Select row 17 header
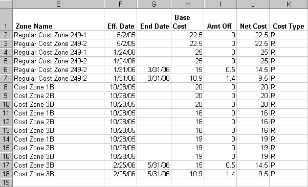The image size is (308, 187). (x=6, y=165)
